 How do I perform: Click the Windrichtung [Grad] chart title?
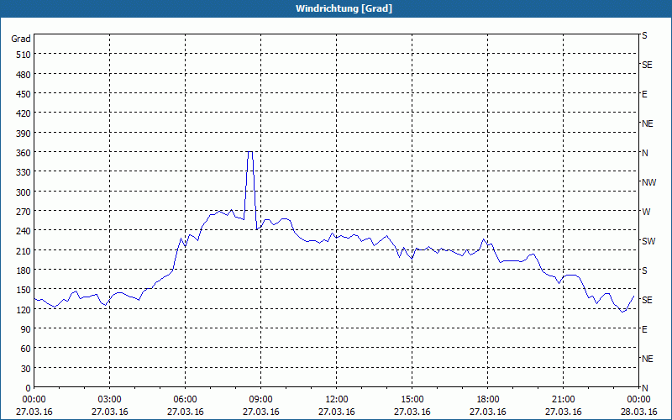coord(344,8)
